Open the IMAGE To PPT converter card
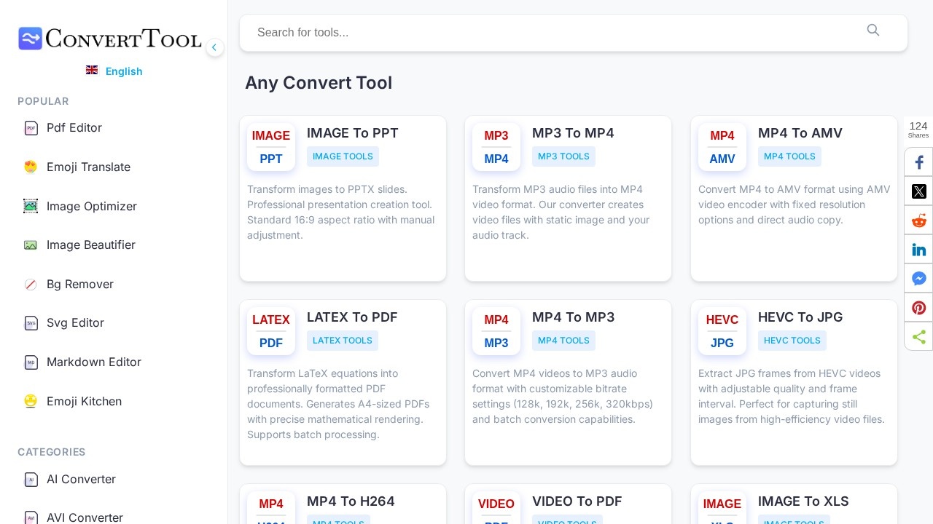The image size is (933, 524). [352, 133]
